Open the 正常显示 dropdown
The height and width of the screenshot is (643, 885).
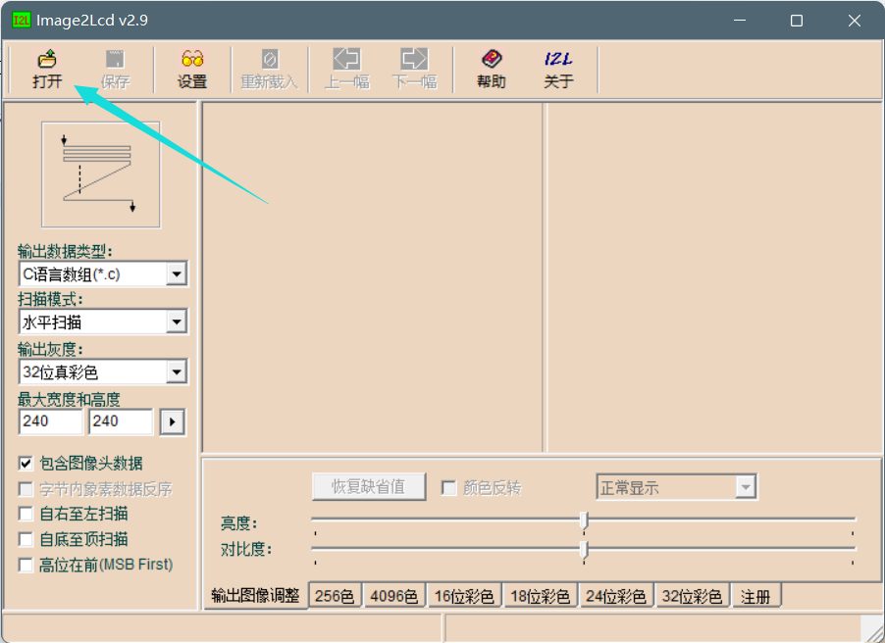pyautogui.click(x=676, y=487)
